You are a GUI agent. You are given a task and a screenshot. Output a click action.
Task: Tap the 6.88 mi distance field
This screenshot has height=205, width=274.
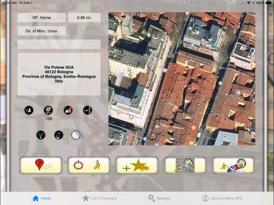[x=84, y=17]
